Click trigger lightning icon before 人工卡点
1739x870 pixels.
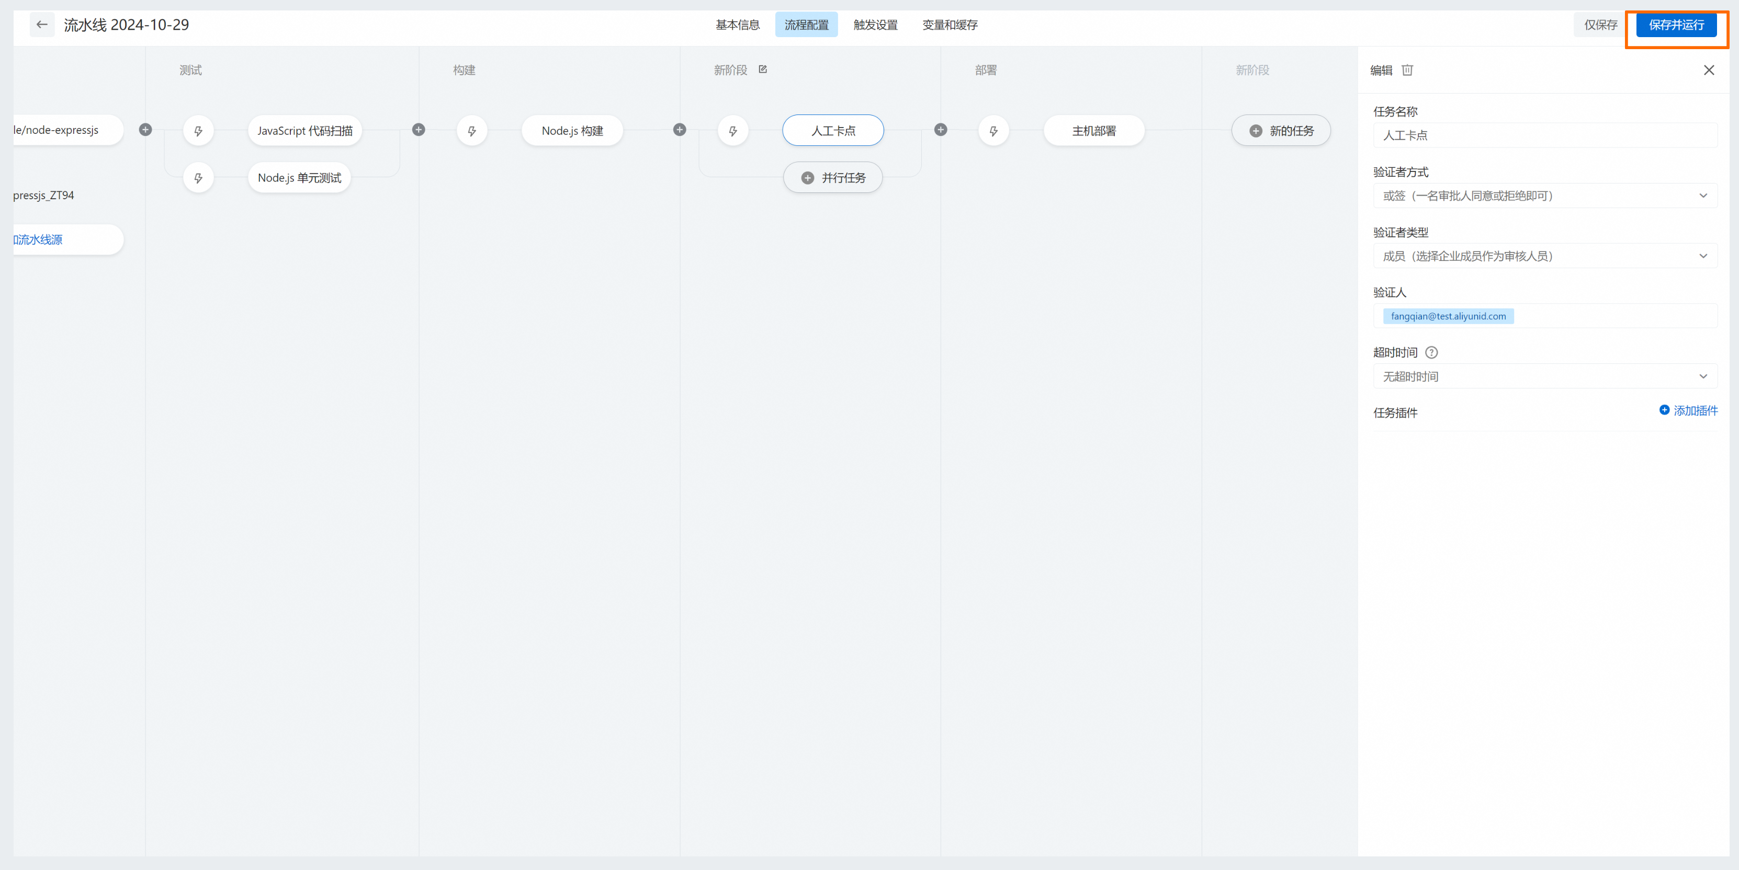coord(733,131)
